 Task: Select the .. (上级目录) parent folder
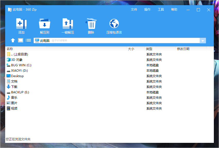pyautogui.click(x=19, y=54)
